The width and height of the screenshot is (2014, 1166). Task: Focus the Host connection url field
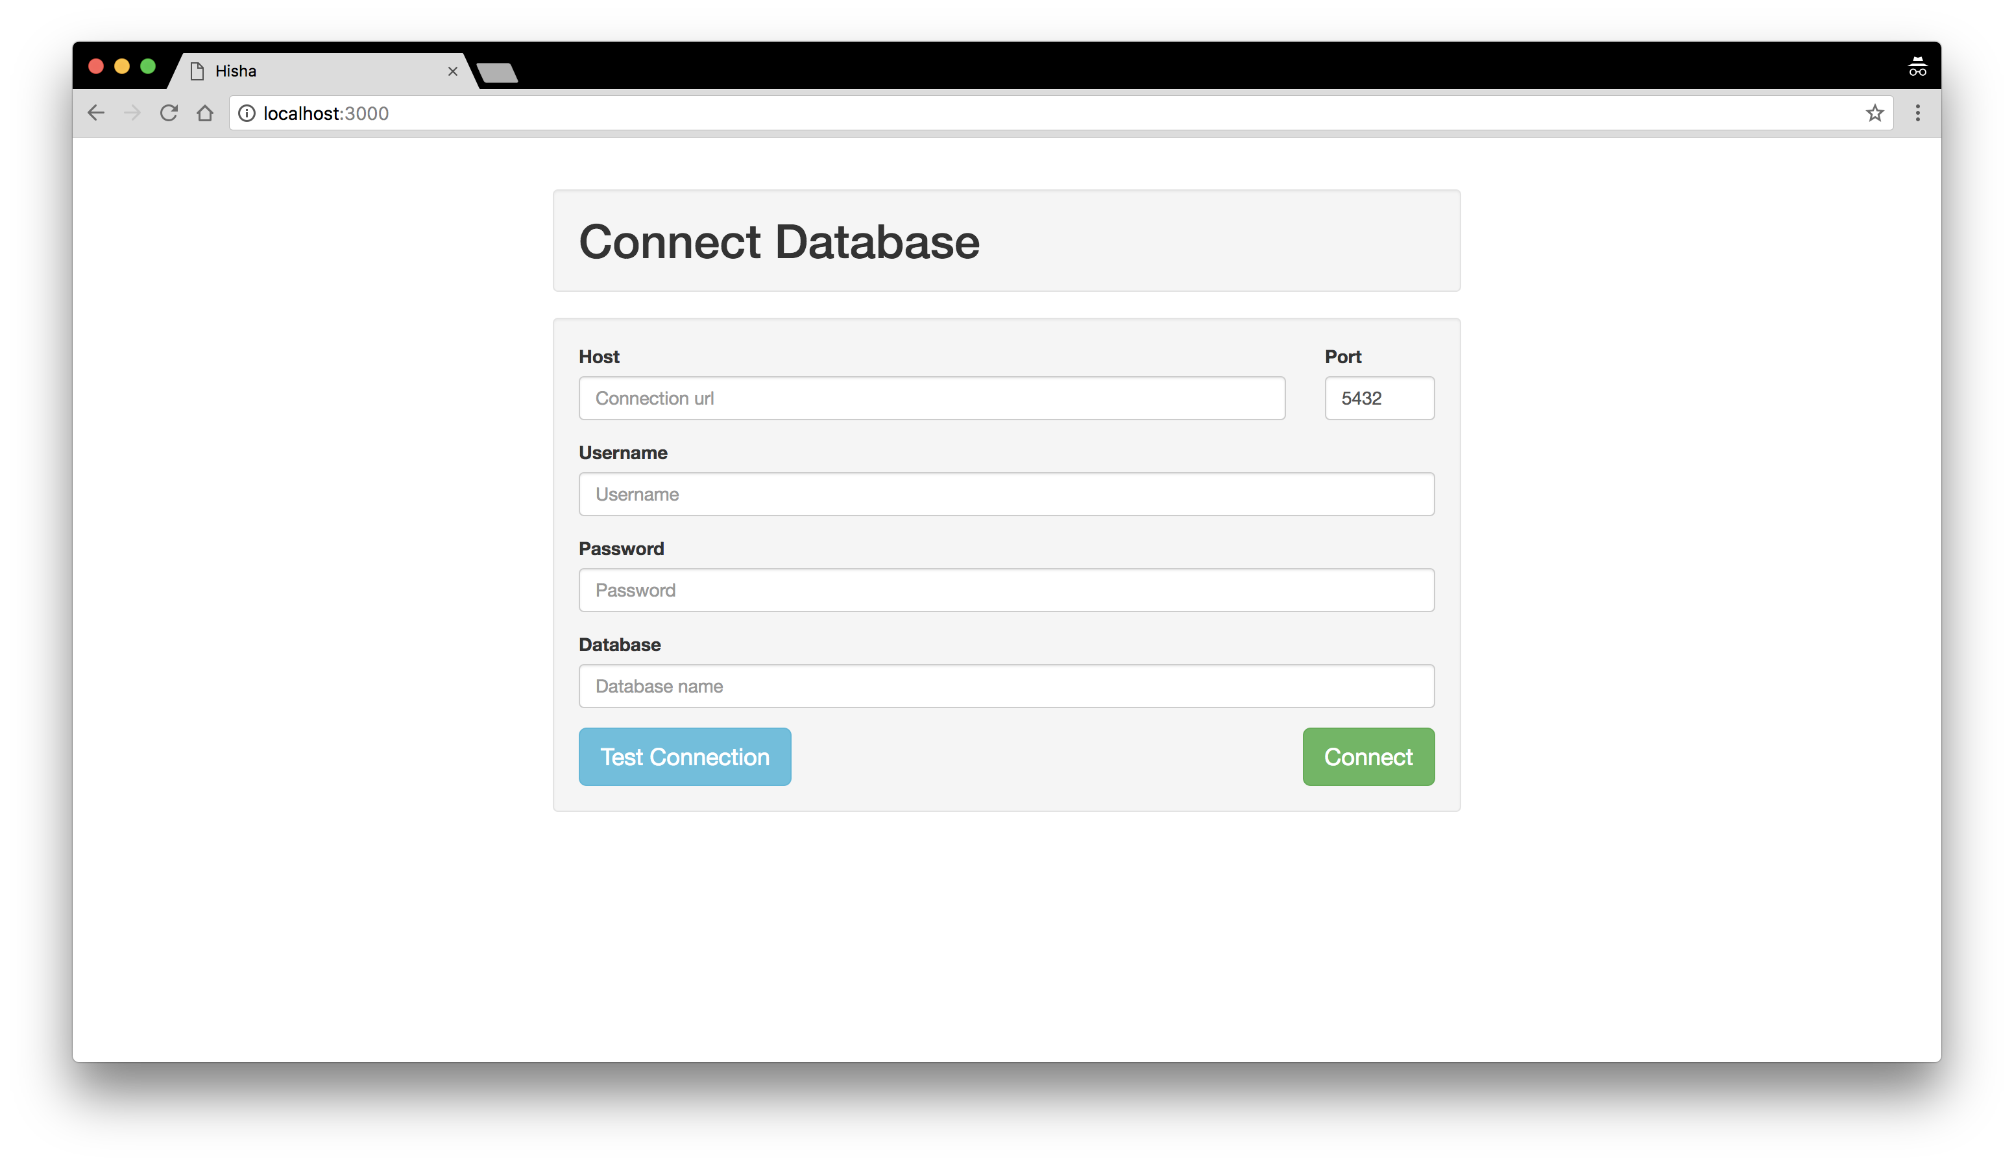click(931, 398)
